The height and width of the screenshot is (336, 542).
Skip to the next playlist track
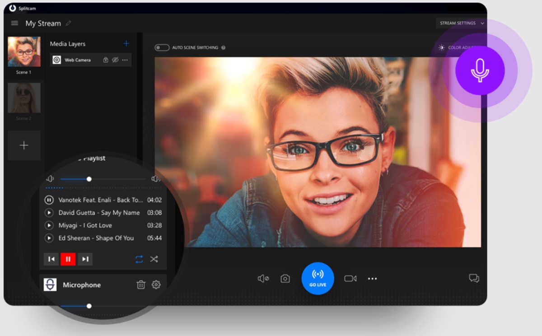pyautogui.click(x=85, y=259)
